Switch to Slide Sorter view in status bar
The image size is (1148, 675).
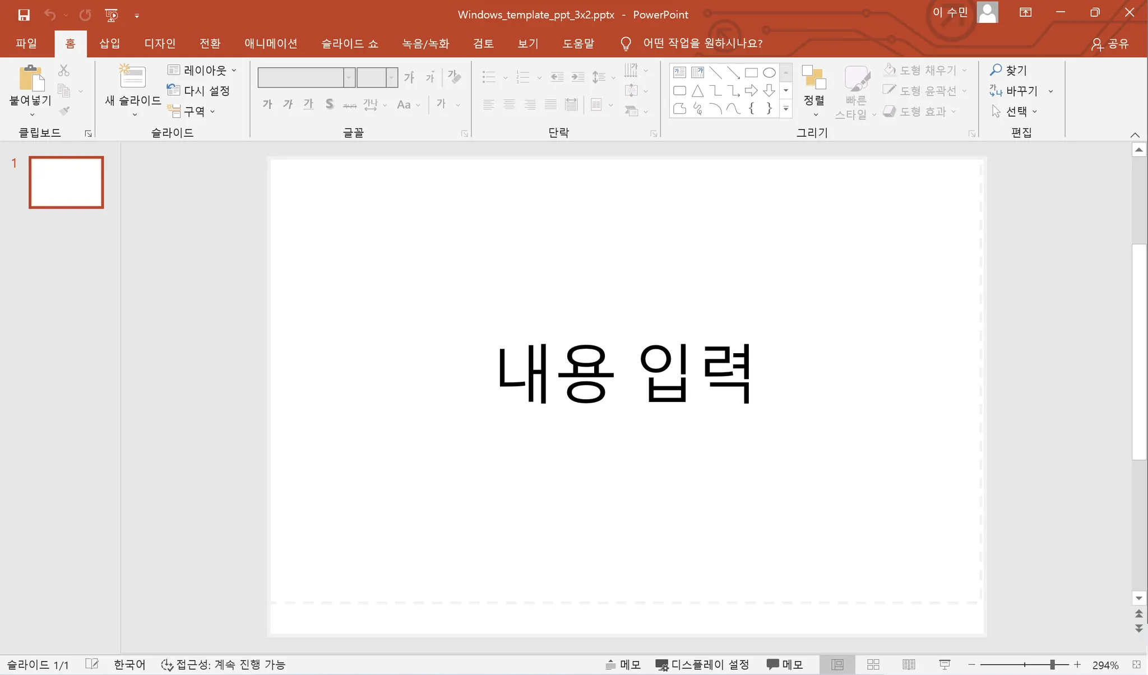click(873, 664)
